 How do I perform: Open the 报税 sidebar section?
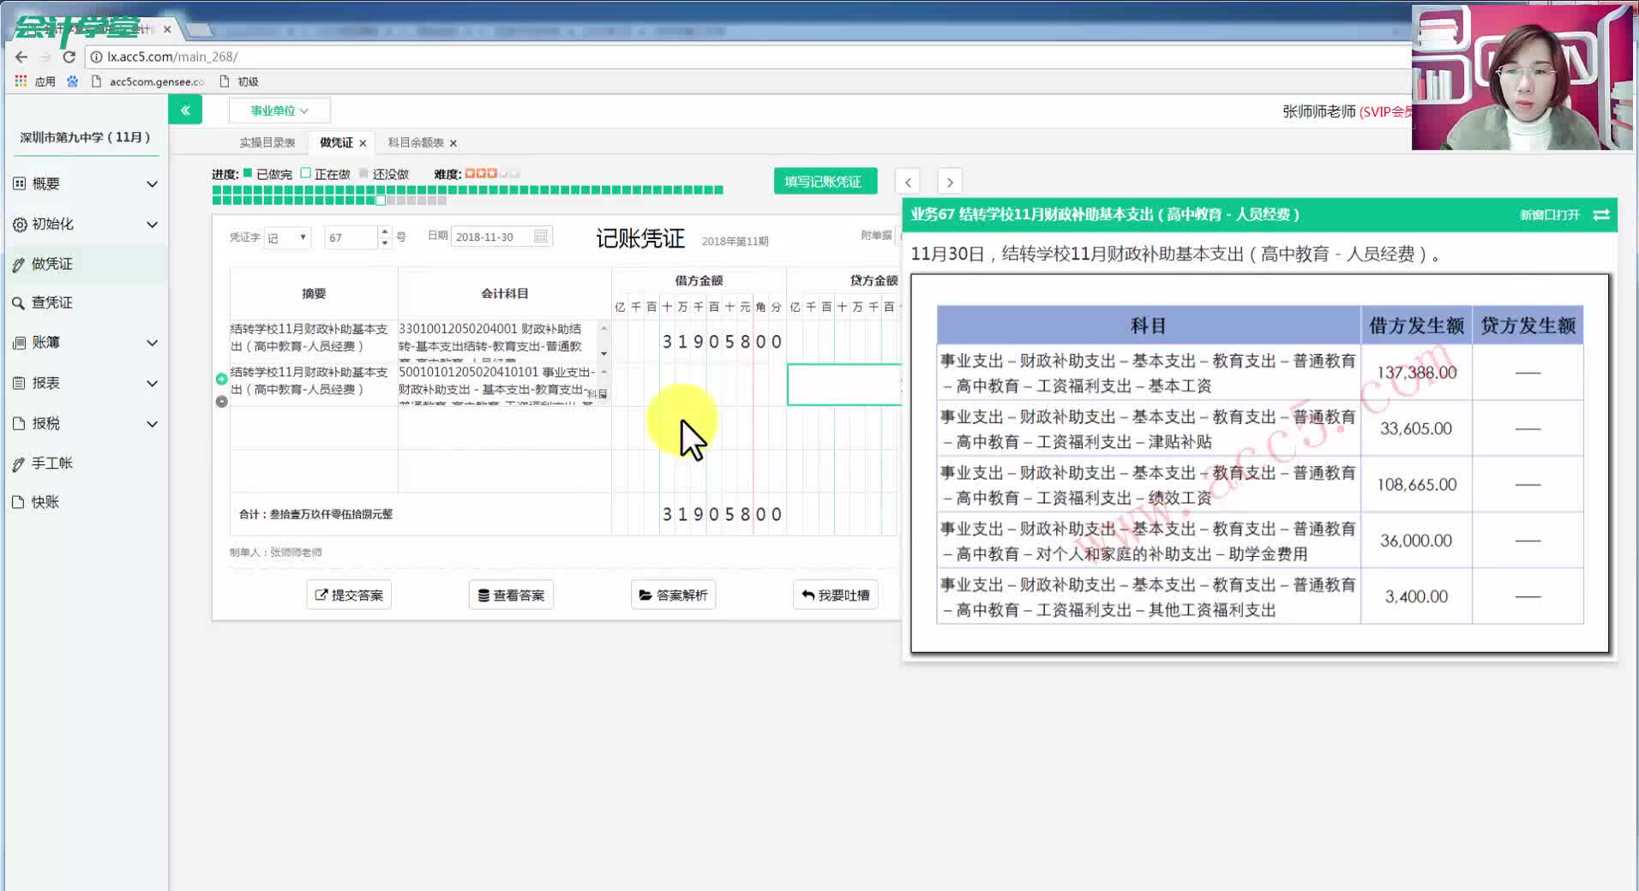tap(85, 423)
